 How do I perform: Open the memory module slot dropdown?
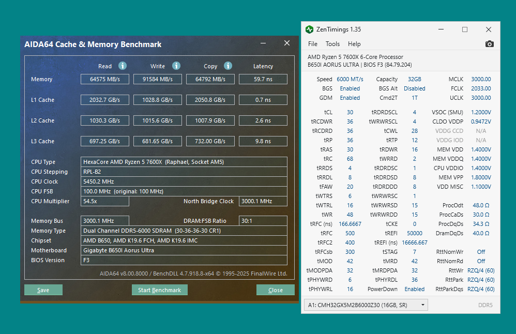tap(366, 305)
